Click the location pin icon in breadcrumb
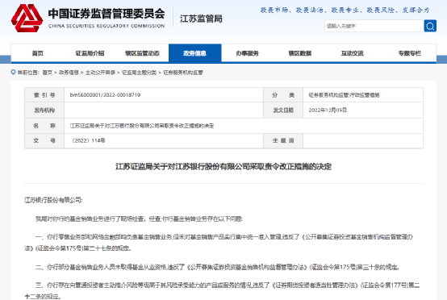The width and height of the screenshot is (447, 300). pos(13,72)
